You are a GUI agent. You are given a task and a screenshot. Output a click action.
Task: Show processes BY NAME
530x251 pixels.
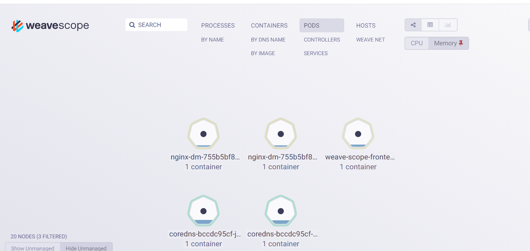coord(212,40)
